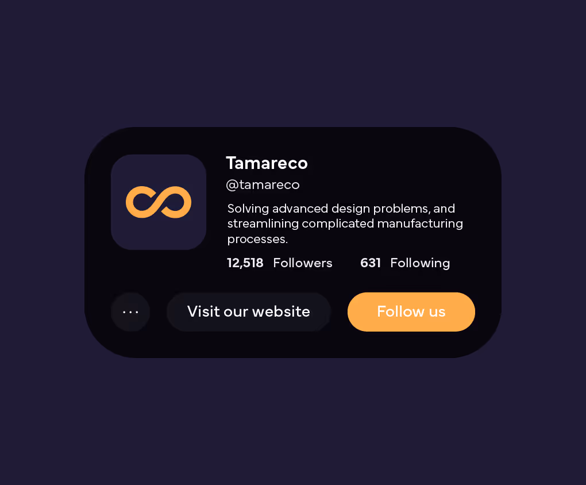Click the middle dot of the ellipsis button
Image resolution: width=586 pixels, height=485 pixels.
(x=130, y=312)
